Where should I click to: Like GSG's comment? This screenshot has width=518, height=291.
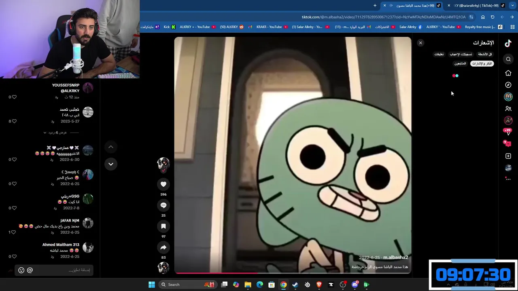pyautogui.click(x=14, y=208)
